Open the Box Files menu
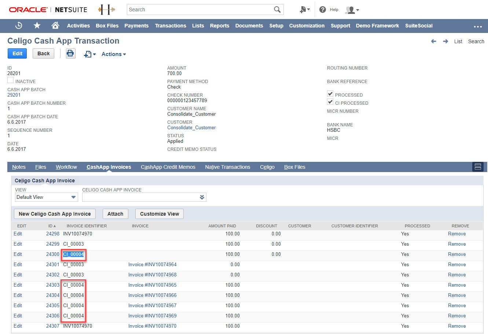The height and width of the screenshot is (335, 488). (107, 26)
